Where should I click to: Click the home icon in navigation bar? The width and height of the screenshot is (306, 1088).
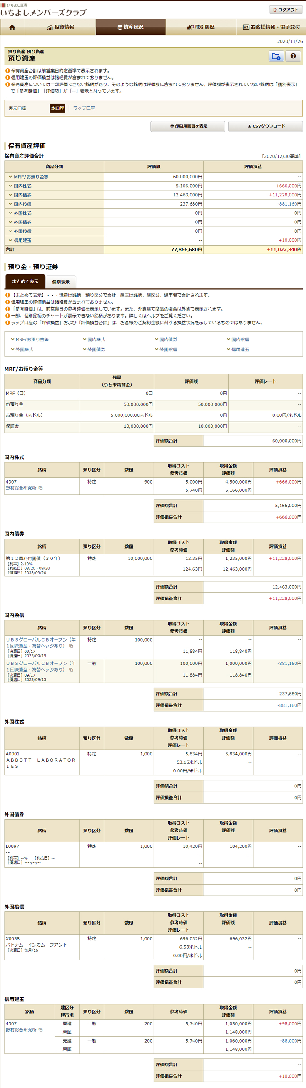12,27
